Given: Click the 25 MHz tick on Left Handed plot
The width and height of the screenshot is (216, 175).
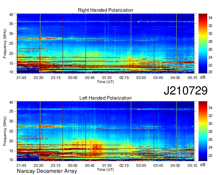Looking at the screenshot, I should [11, 131].
